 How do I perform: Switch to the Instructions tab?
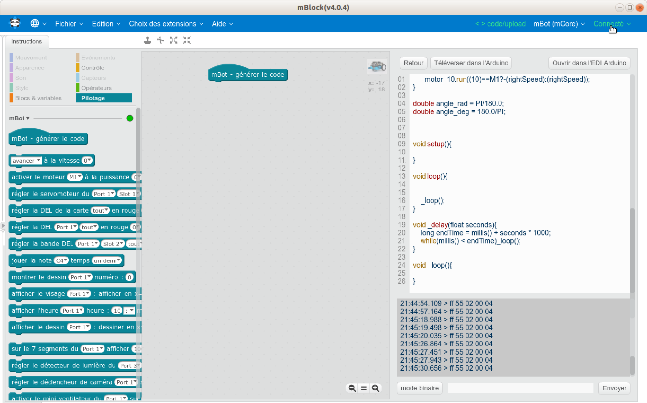coord(27,41)
